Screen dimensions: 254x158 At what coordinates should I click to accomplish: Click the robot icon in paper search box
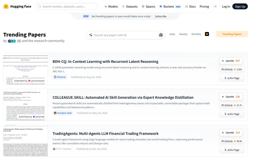[161, 35]
